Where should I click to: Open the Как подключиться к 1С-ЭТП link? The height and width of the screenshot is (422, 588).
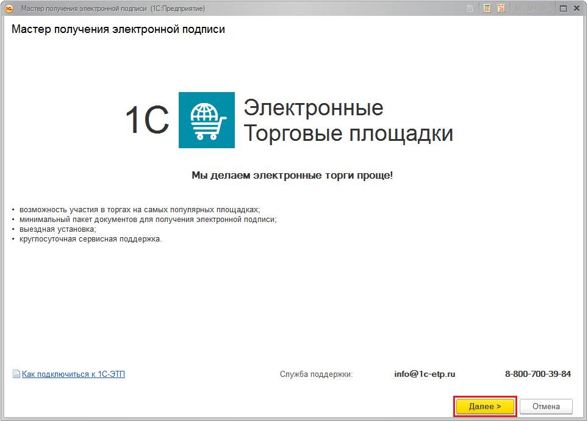click(x=73, y=374)
